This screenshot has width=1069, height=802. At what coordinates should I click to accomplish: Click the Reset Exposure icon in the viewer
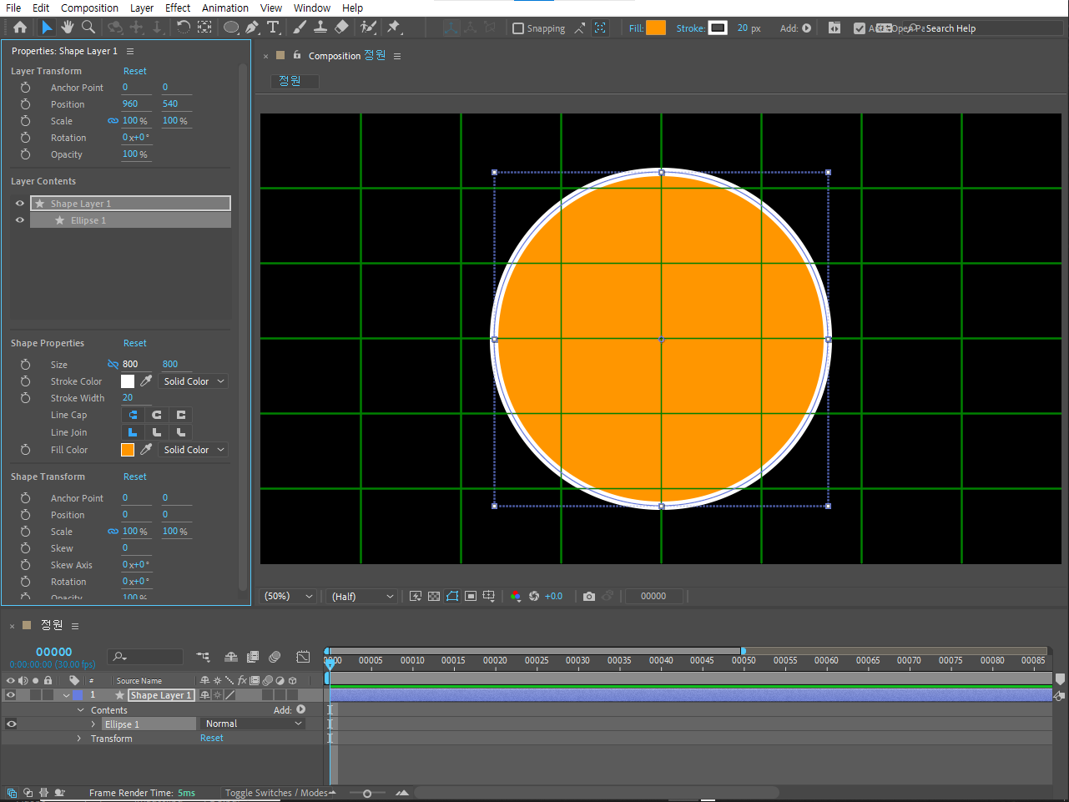point(534,596)
